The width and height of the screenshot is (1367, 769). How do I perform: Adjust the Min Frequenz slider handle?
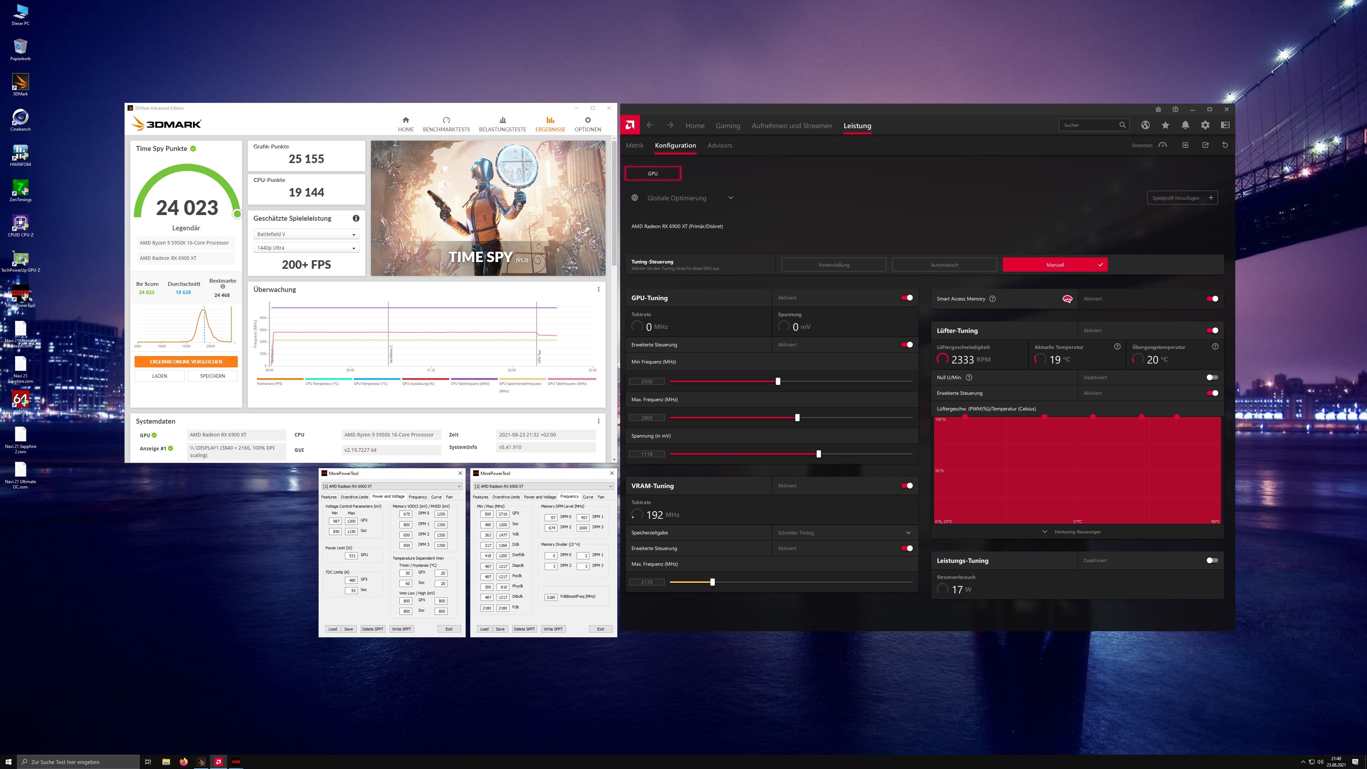pos(778,381)
